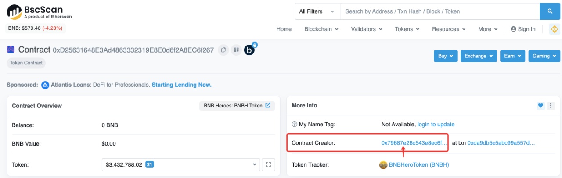Click the heart favorite icon in More Info
The height and width of the screenshot is (178, 562).
540,106
